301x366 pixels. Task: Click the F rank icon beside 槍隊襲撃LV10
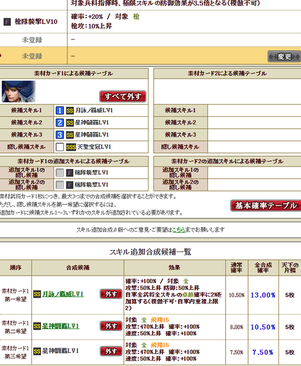click(8, 22)
